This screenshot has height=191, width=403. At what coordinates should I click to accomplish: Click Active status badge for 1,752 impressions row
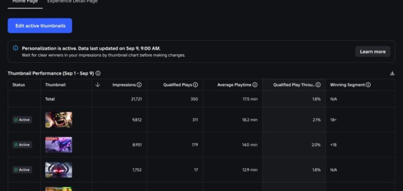22,170
